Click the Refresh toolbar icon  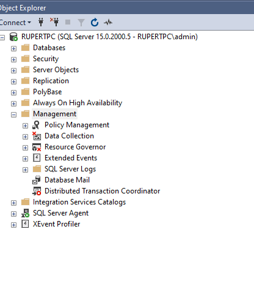point(95,23)
